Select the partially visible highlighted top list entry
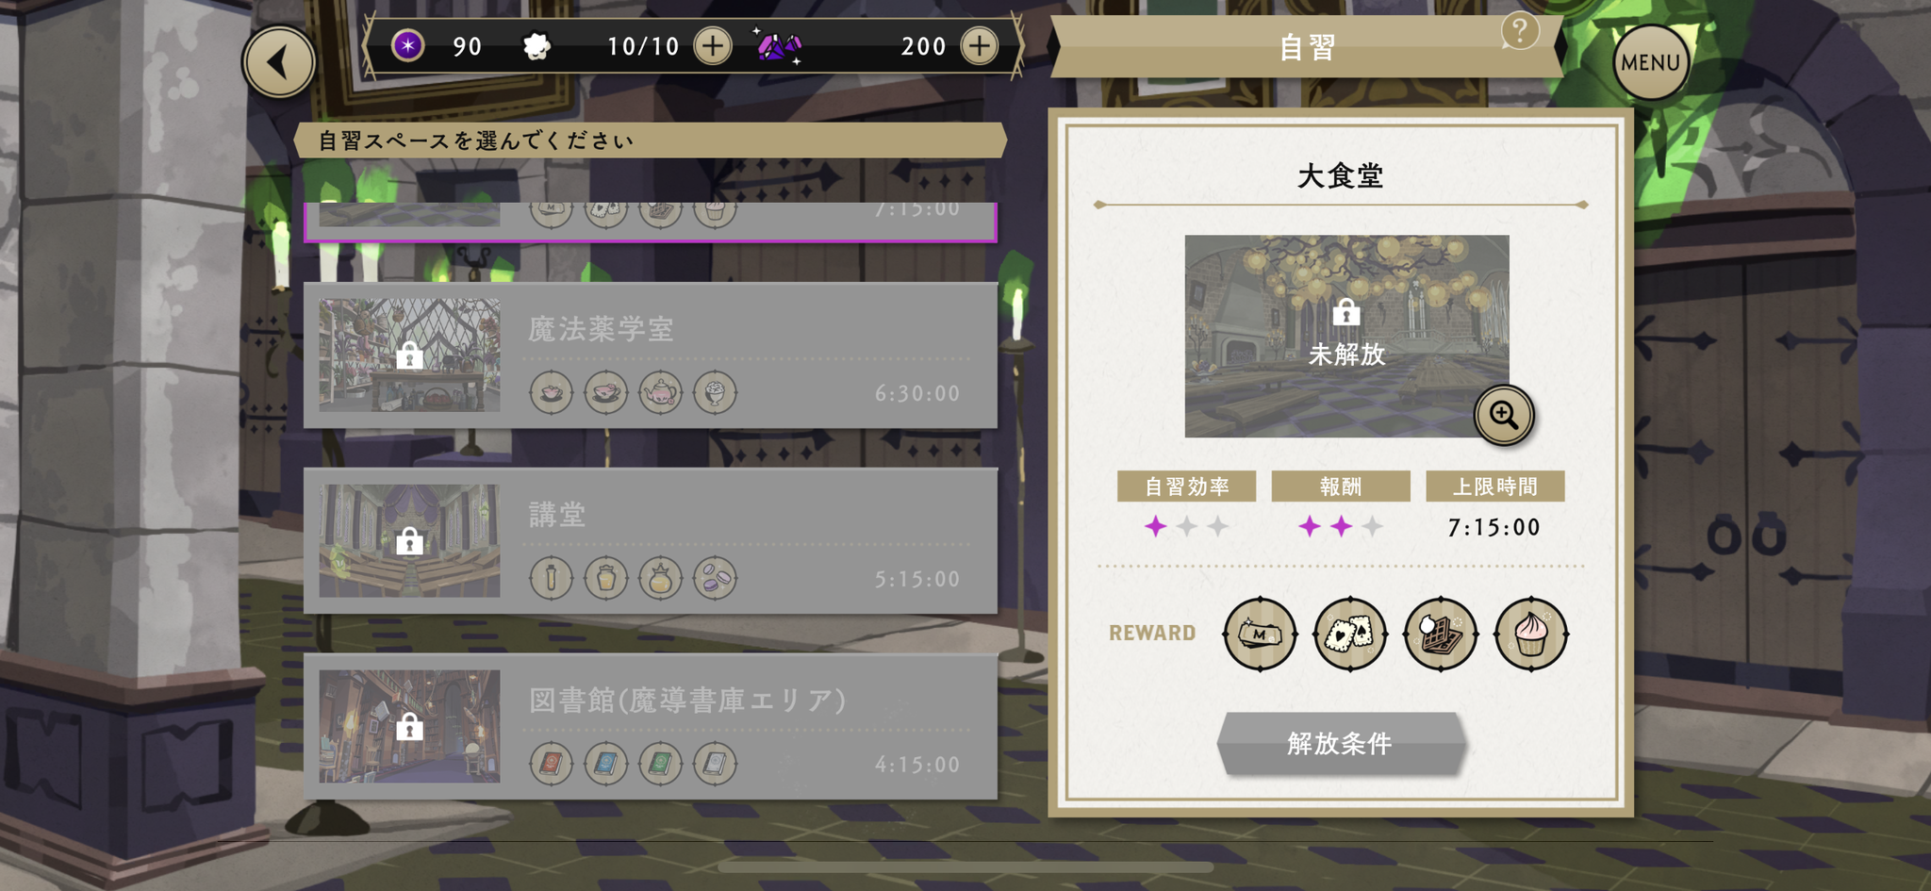The width and height of the screenshot is (1931, 891). tap(651, 222)
